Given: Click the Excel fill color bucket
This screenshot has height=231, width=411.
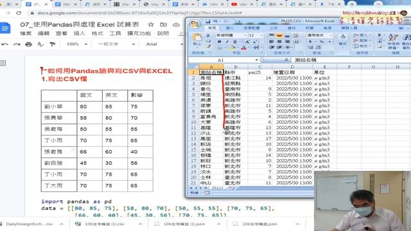Looking at the screenshot, I should pos(232,47).
